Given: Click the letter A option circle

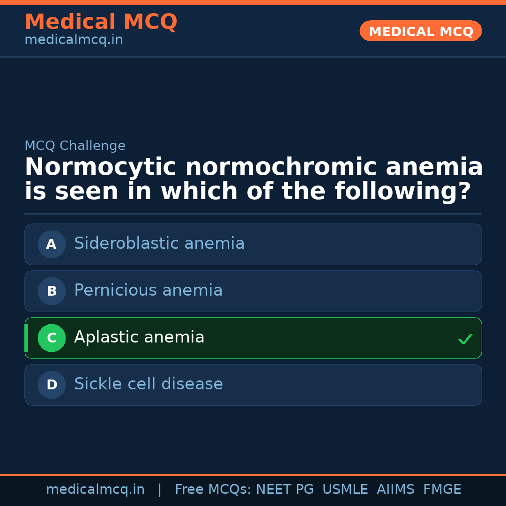Looking at the screenshot, I should (52, 244).
